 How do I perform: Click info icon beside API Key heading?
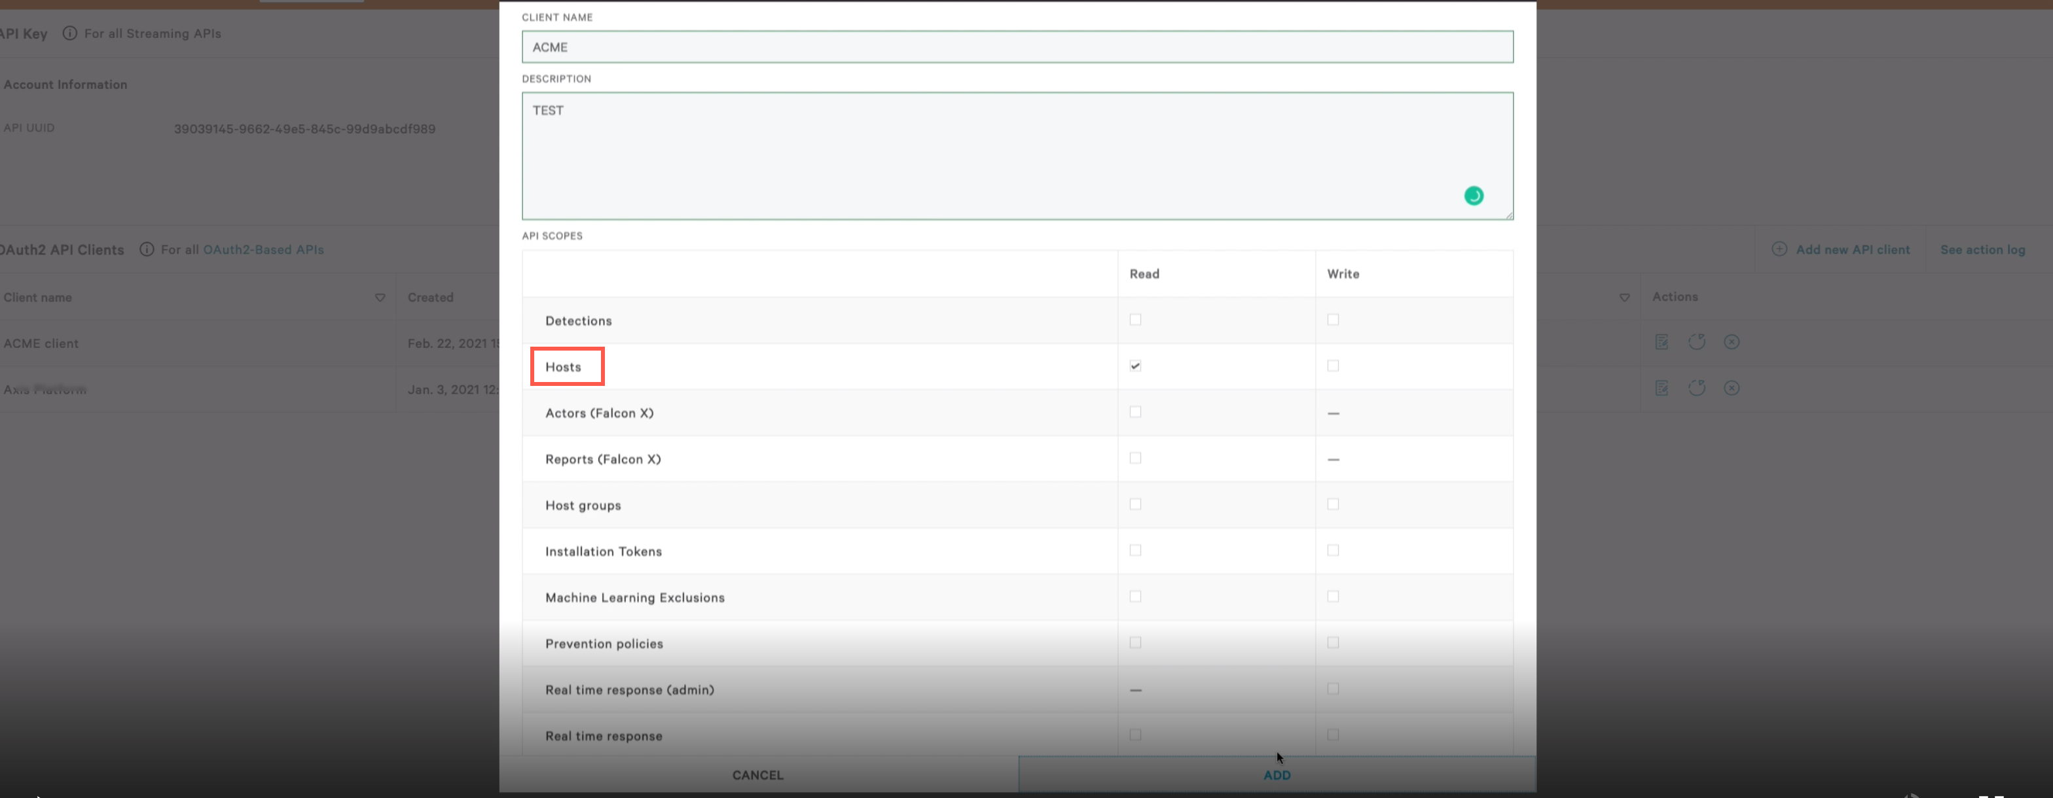pyautogui.click(x=70, y=33)
